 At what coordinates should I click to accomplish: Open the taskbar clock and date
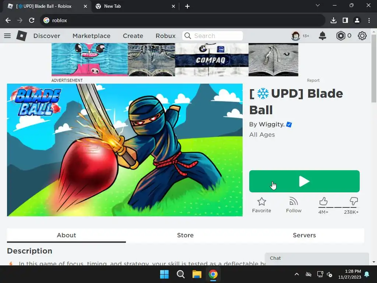pyautogui.click(x=350, y=274)
